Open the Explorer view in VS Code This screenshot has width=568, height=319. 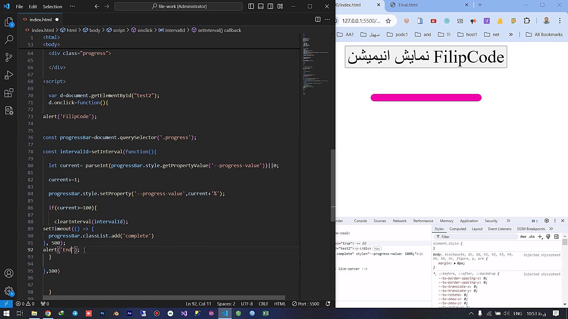click(x=9, y=22)
